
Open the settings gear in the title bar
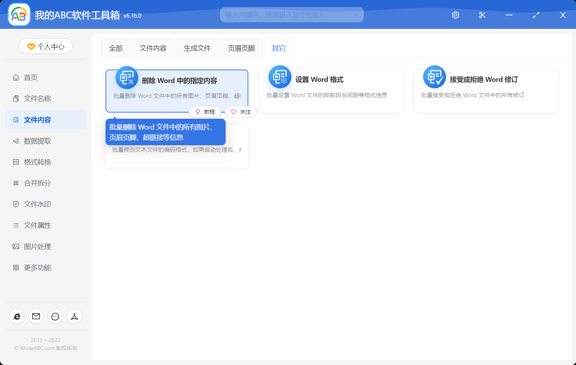coord(455,15)
